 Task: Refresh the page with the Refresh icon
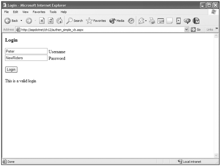click(x=51, y=21)
